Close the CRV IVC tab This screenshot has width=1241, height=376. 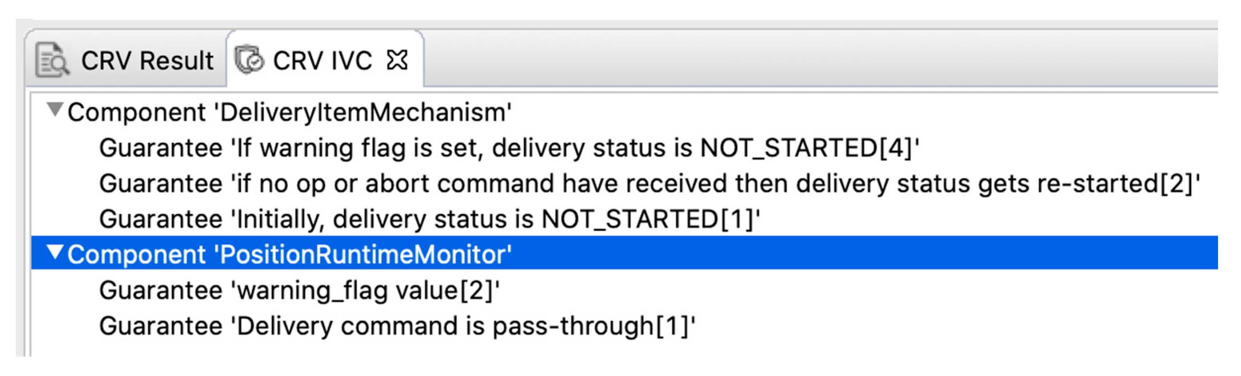pyautogui.click(x=397, y=60)
